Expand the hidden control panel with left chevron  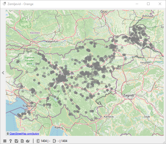click(3, 73)
